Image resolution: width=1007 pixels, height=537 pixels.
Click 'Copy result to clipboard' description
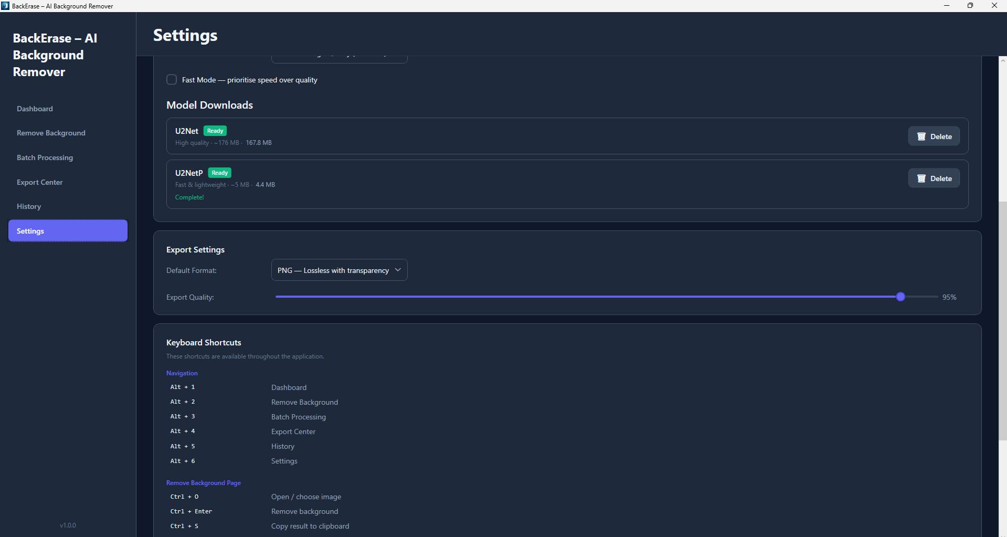pyautogui.click(x=310, y=526)
